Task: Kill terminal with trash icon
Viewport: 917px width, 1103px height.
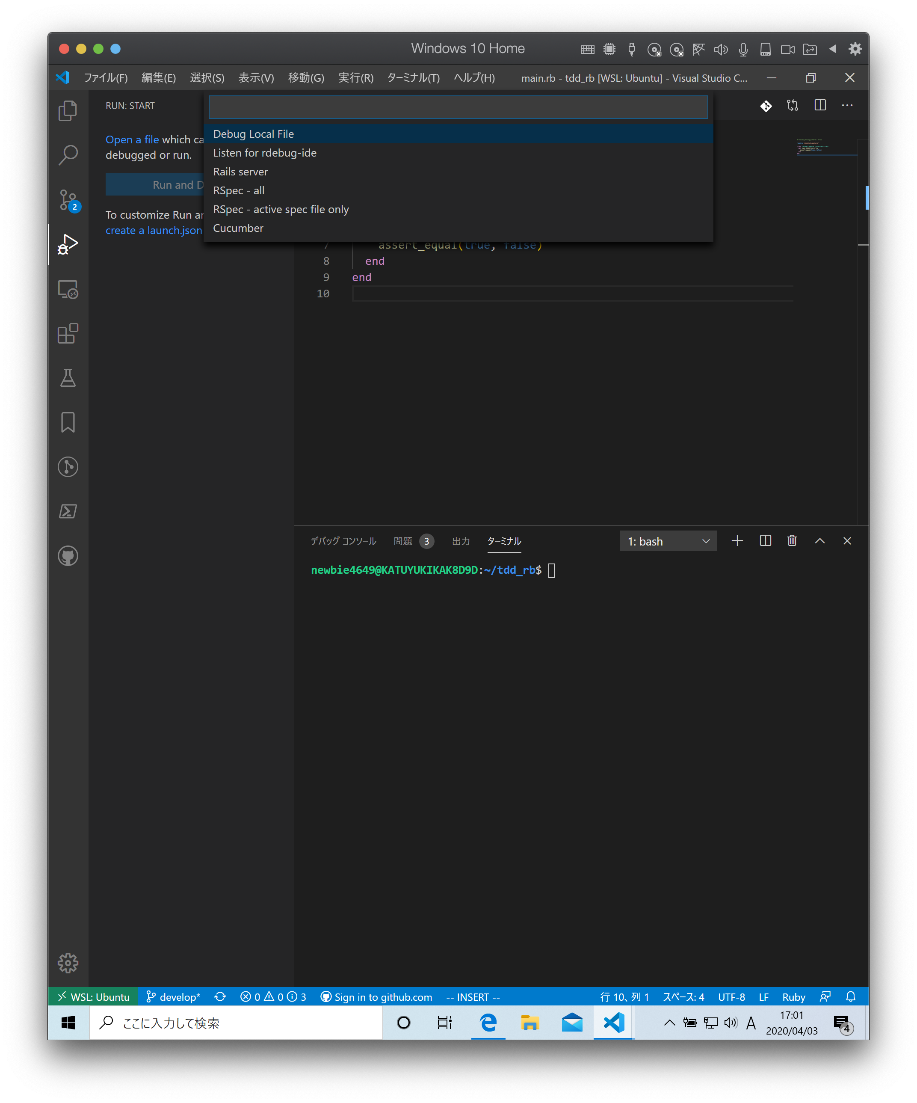Action: point(792,540)
